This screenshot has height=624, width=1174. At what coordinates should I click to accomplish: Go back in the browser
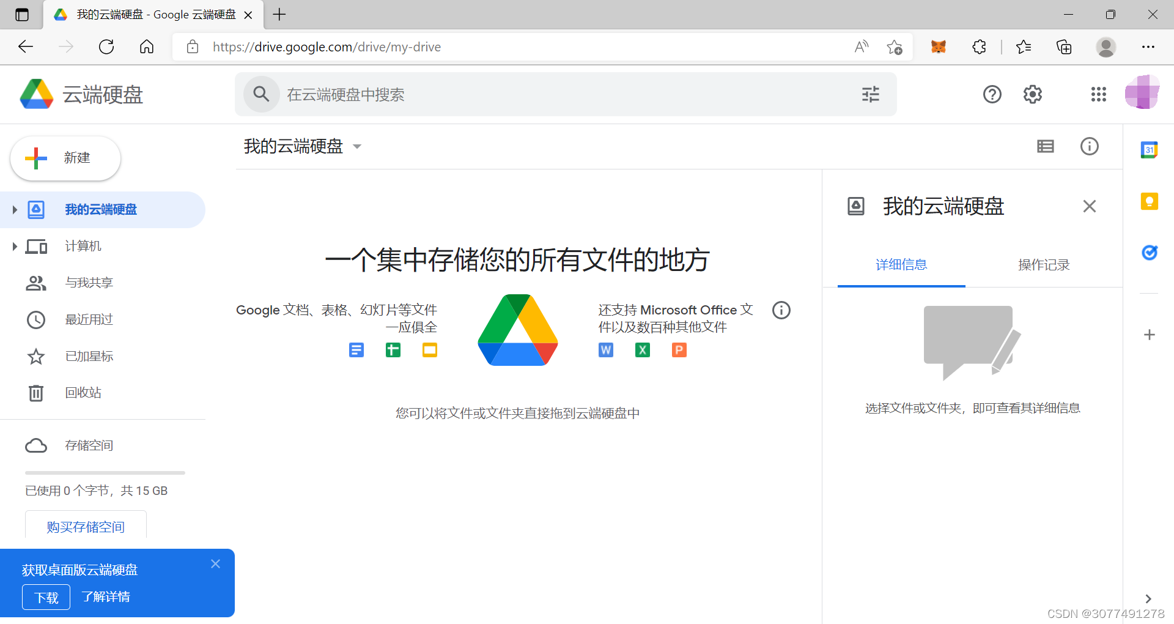pos(26,46)
